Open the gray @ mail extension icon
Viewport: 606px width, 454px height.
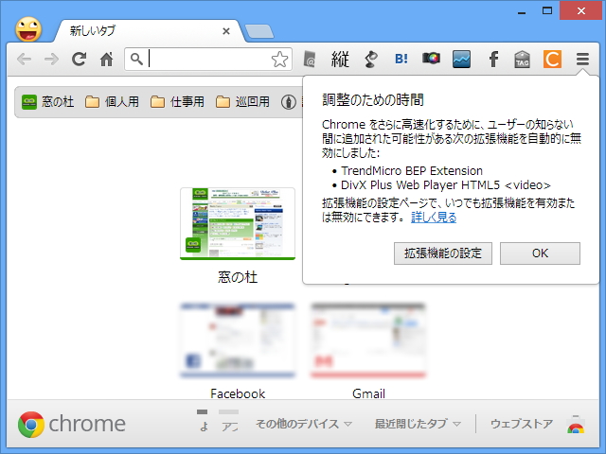tap(310, 59)
